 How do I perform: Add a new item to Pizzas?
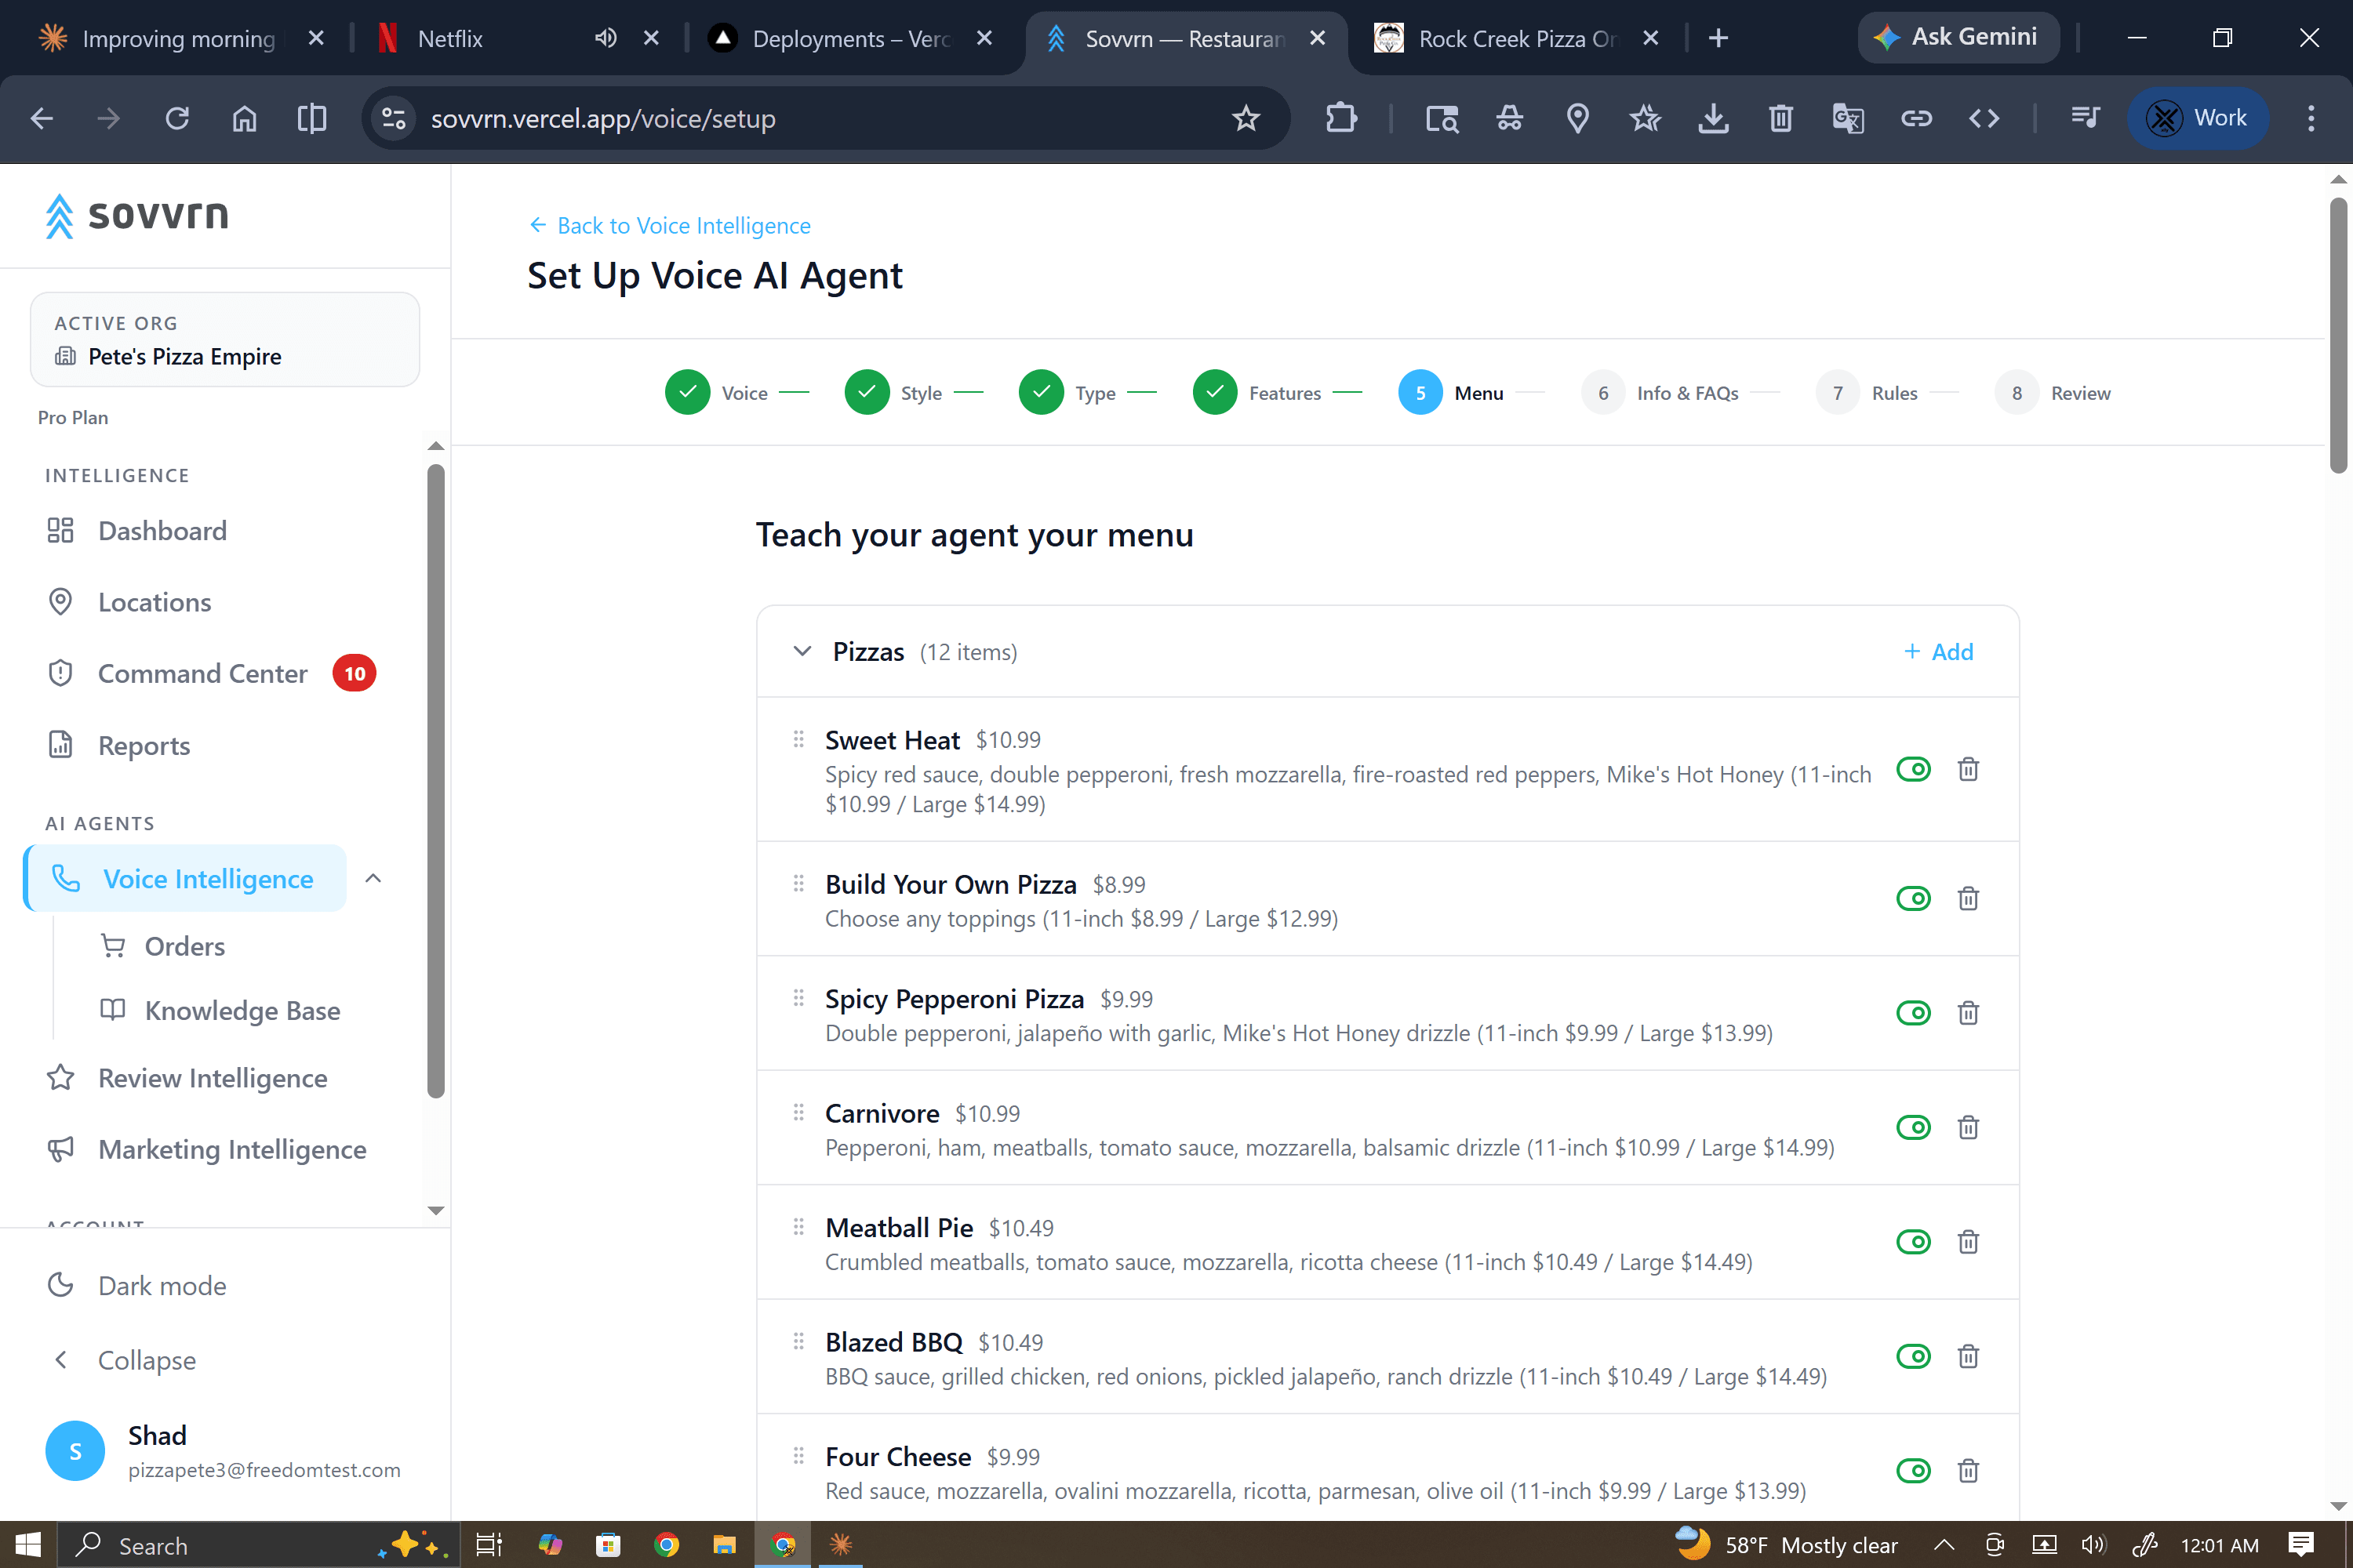[x=1939, y=651]
